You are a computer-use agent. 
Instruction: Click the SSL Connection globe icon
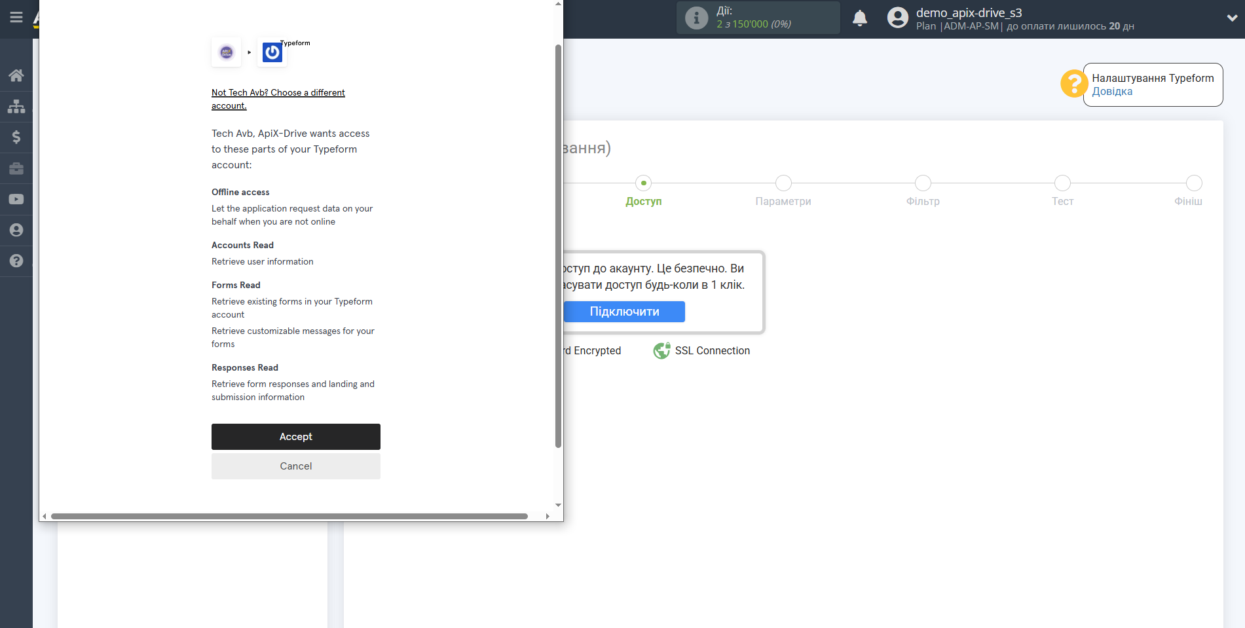(661, 351)
